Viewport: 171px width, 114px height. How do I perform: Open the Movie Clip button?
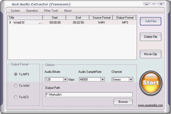[x=151, y=54]
